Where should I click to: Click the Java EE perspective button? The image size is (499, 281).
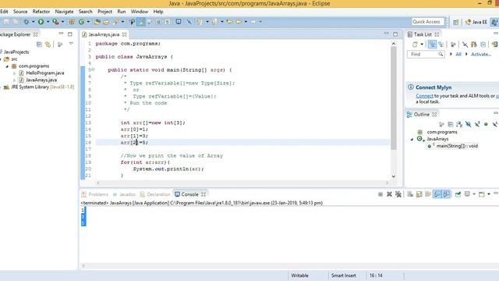(476, 22)
